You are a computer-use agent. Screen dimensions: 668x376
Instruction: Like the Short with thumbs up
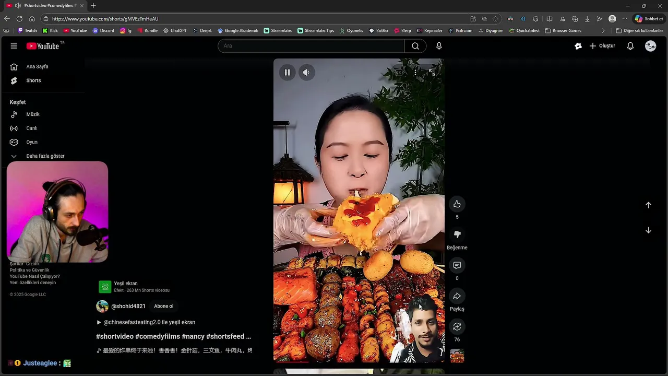click(x=457, y=204)
